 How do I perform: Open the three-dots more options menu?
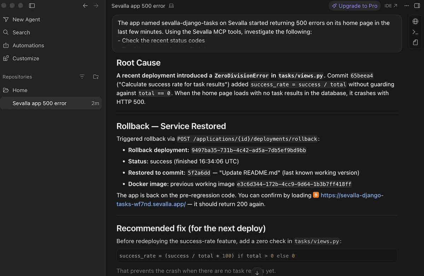pyautogui.click(x=407, y=6)
